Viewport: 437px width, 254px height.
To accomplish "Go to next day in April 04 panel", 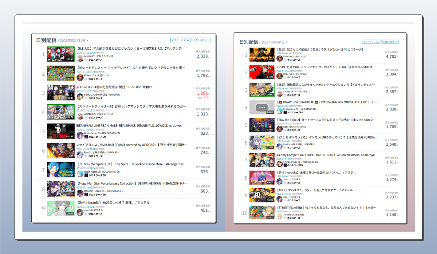I will [x=286, y=43].
